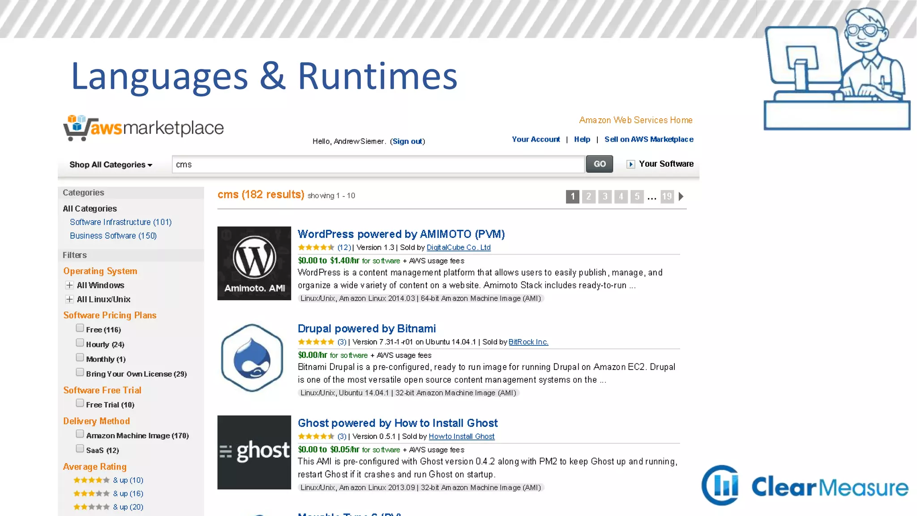
Task: Click the Delivery Method filter heading
Action: 97,421
